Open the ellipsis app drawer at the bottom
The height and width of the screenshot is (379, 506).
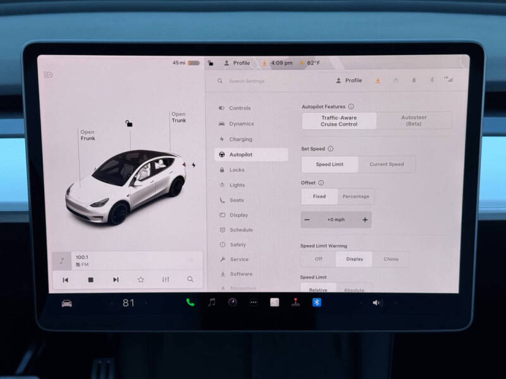(x=253, y=303)
